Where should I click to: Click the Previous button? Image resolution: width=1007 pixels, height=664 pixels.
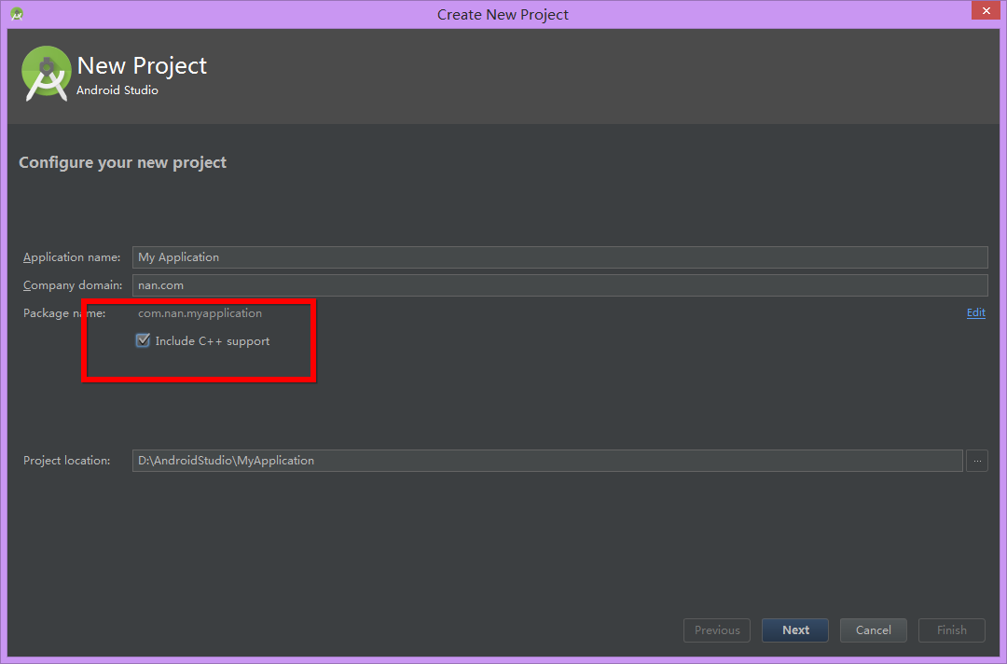pos(717,630)
